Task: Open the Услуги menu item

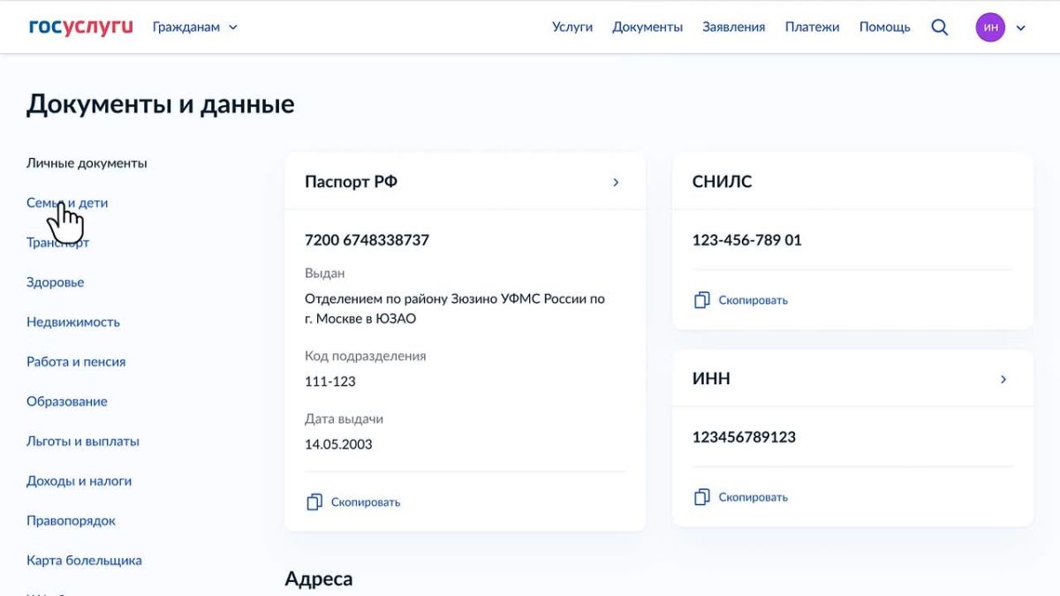Action: [x=572, y=27]
